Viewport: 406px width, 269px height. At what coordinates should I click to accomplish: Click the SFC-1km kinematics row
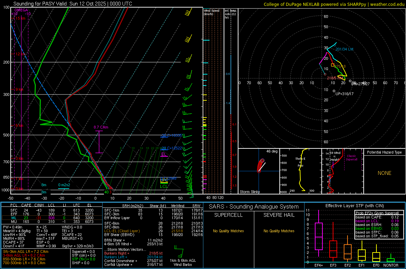pos(153,210)
